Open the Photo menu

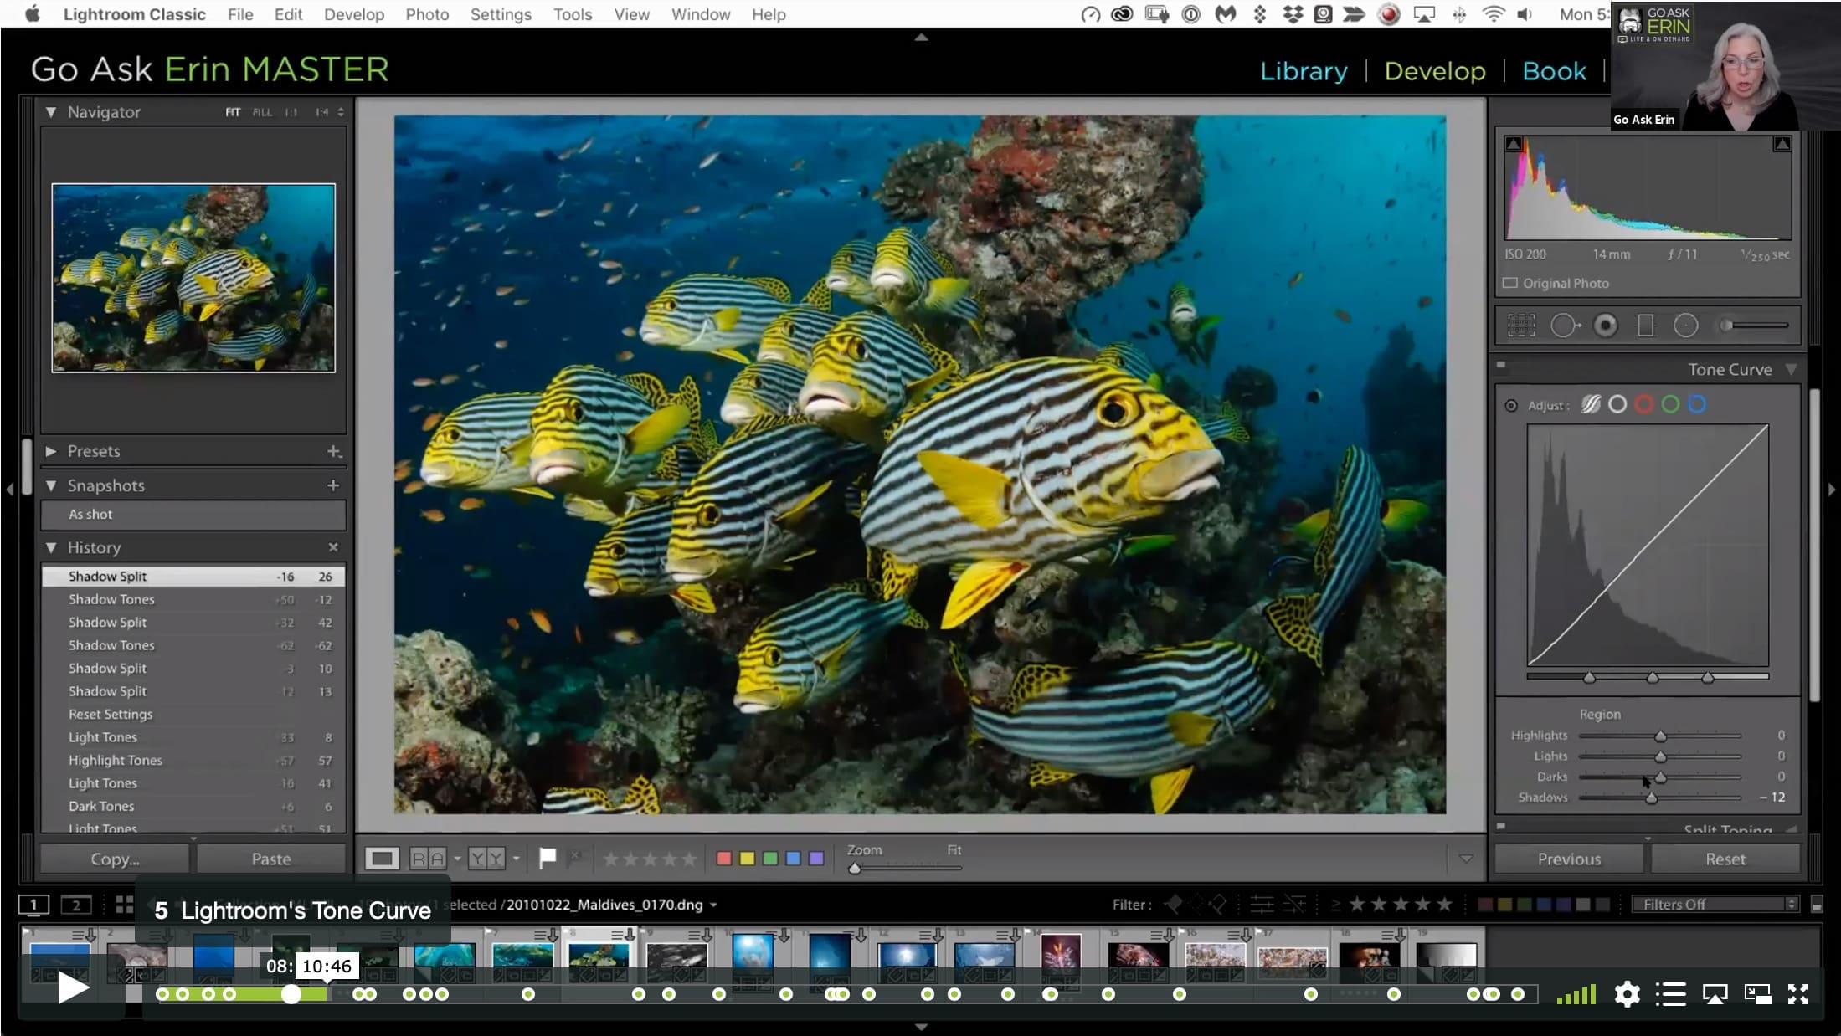tap(427, 14)
